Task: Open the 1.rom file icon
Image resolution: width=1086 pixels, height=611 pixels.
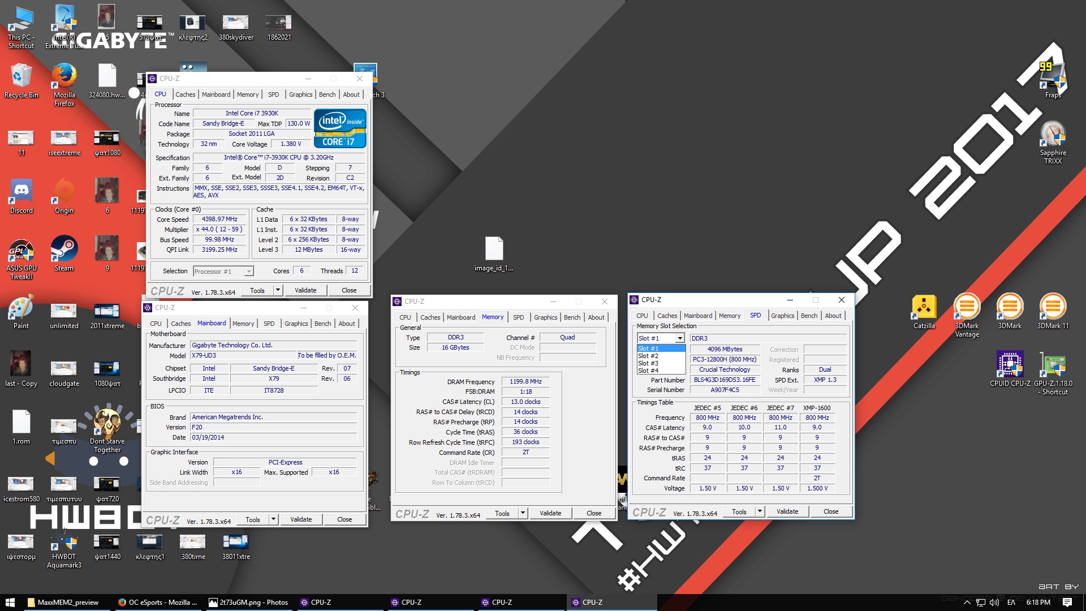Action: (x=21, y=427)
